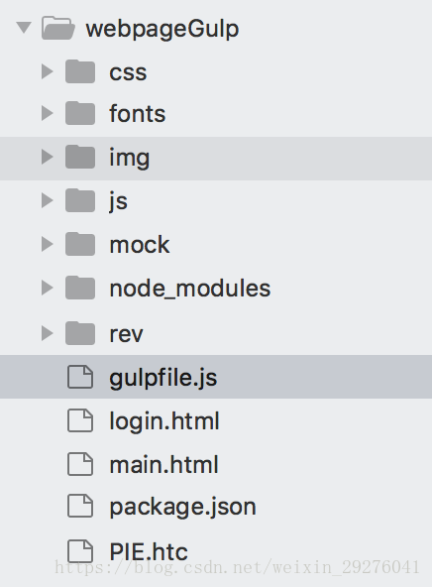The height and width of the screenshot is (587, 432).
Task: Click the fonts folder icon
Action: (x=80, y=113)
